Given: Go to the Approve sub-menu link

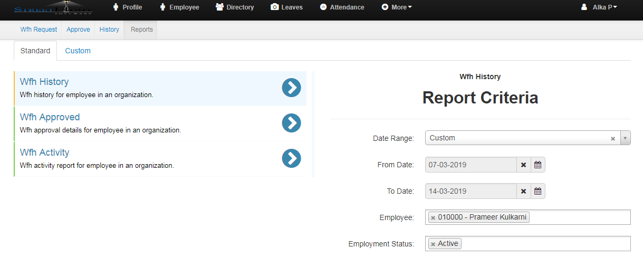Looking at the screenshot, I should coord(78,30).
